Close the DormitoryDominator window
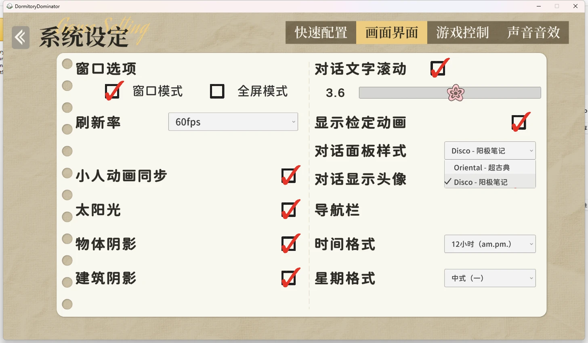 [575, 6]
